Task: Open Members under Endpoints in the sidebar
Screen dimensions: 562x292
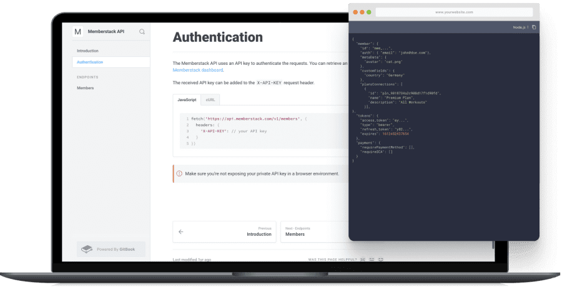Action: (x=86, y=88)
